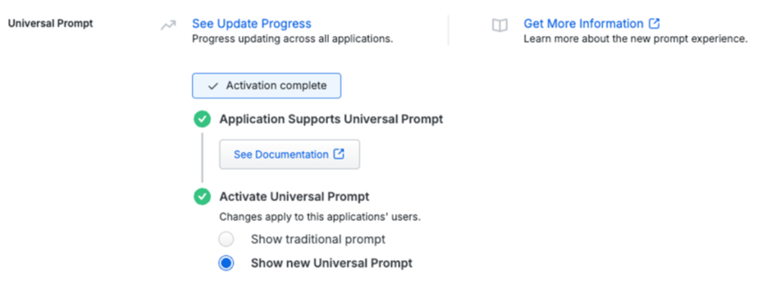Click the Activate Universal Prompt step title
This screenshot has width=757, height=289.
point(294,196)
